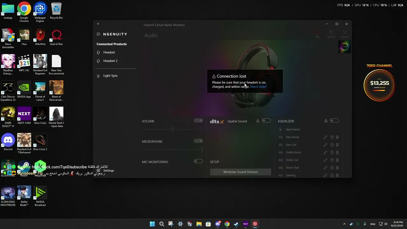Screen dimensions: 407x229
Task: Delete the Voice Chat preset
Action: tap(337, 168)
